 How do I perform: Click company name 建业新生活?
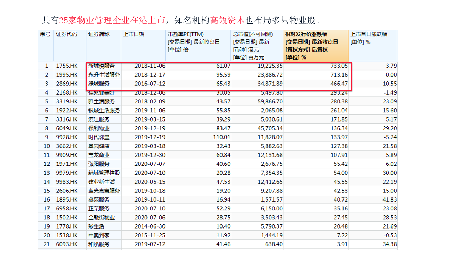[x=102, y=182]
